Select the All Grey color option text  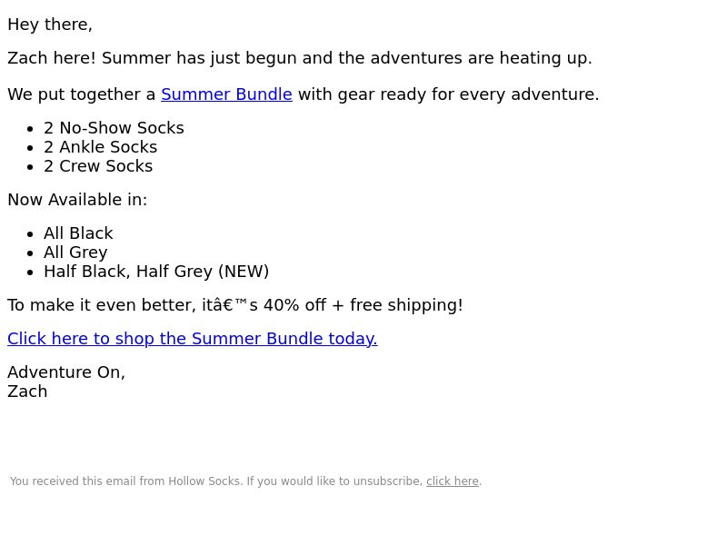point(75,253)
